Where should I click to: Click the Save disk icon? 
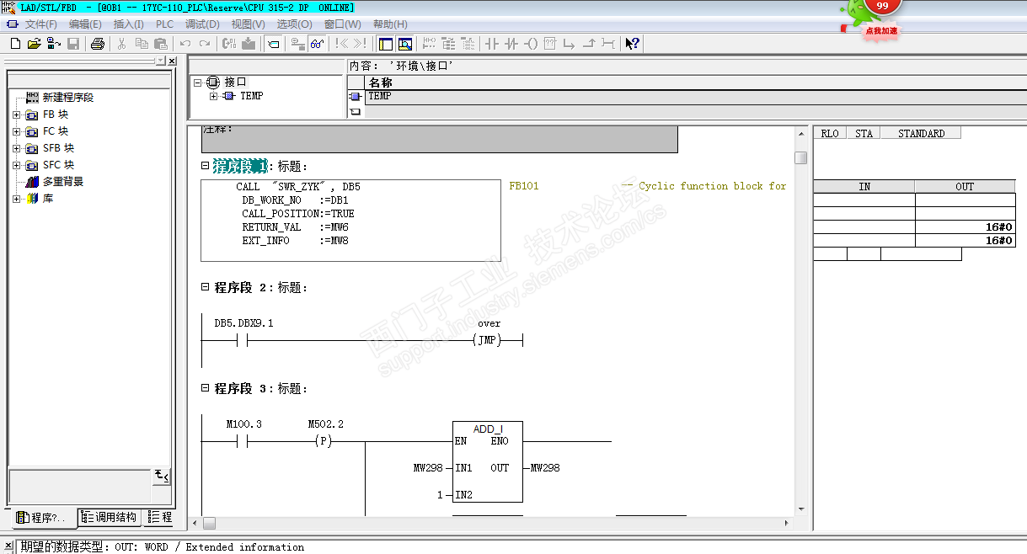73,44
